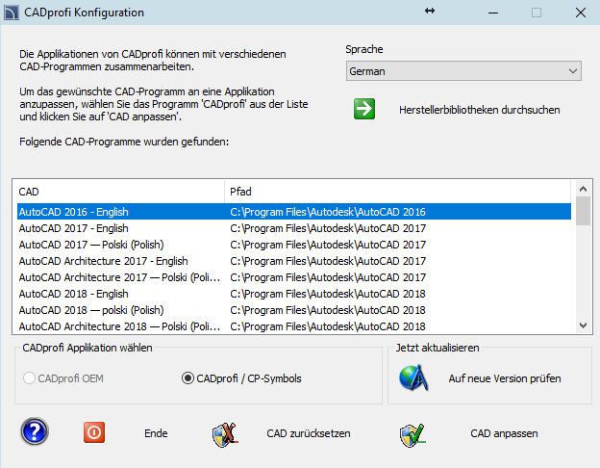The width and height of the screenshot is (600, 468).
Task: Select AutoCAD Architecture 2017 - English entry
Action: click(x=104, y=261)
